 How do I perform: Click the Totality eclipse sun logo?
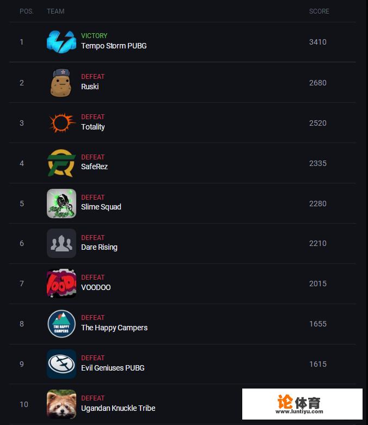61,123
